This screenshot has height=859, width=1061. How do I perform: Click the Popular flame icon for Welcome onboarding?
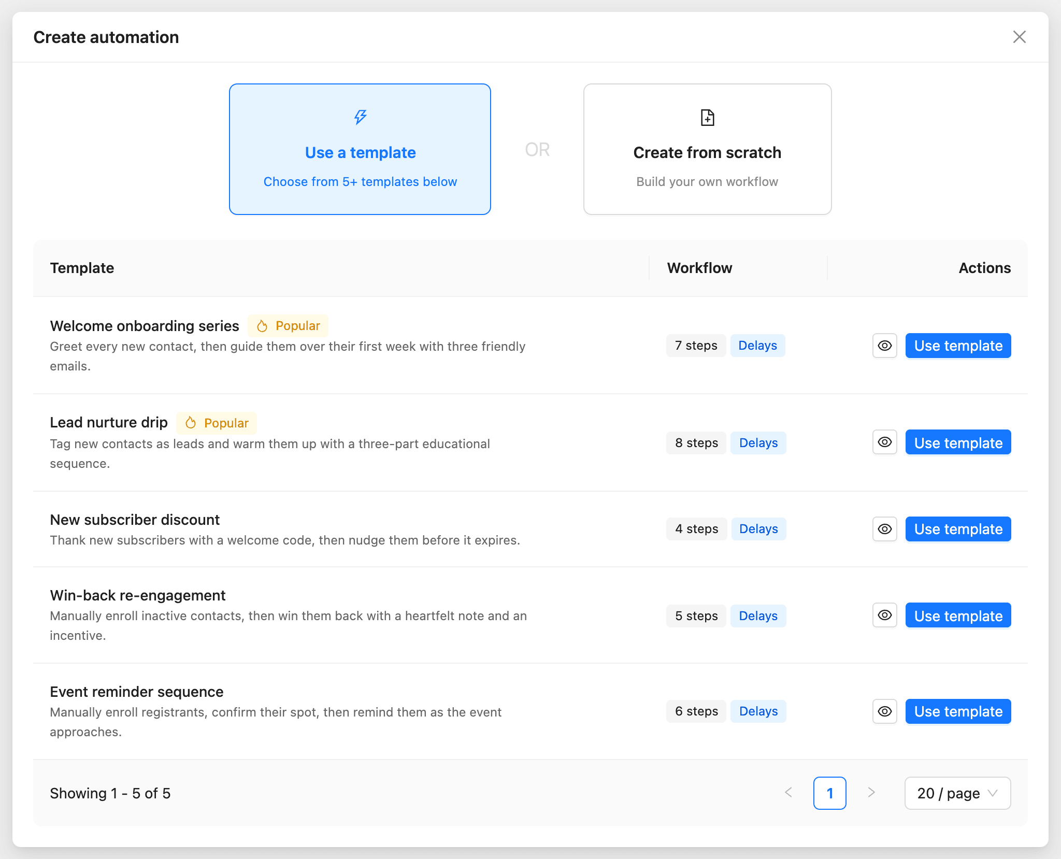pos(262,326)
